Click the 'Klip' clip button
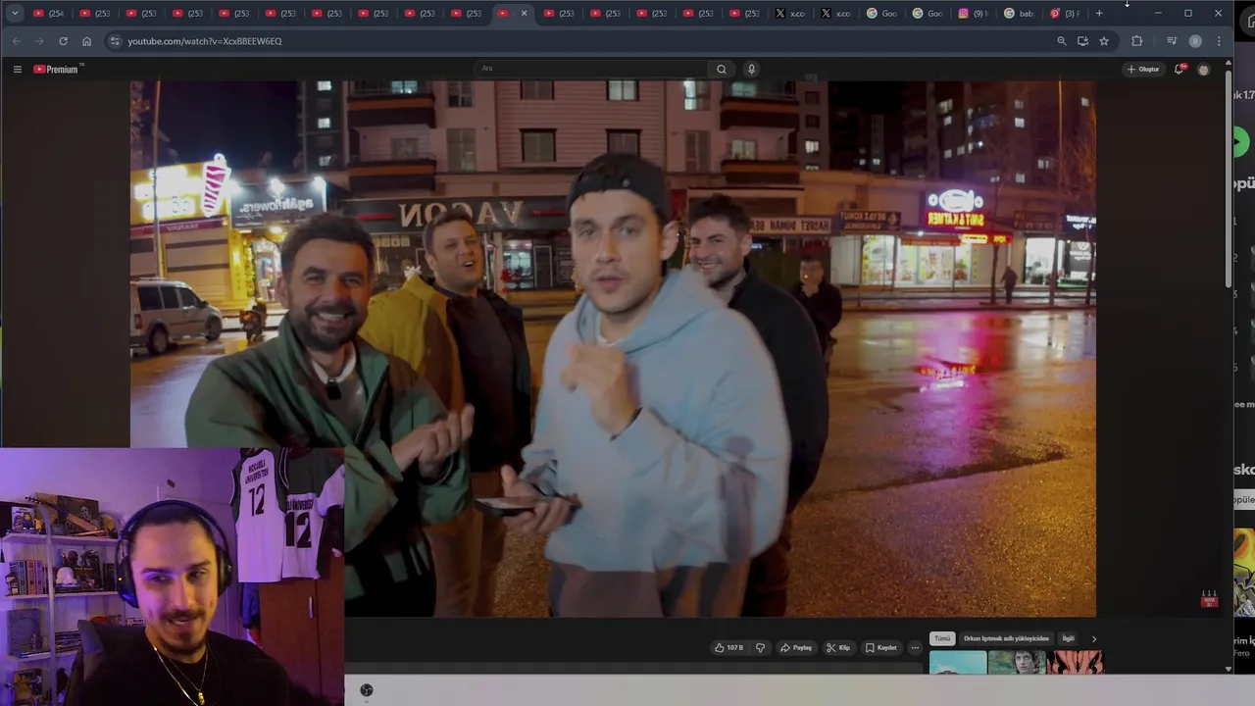This screenshot has width=1255, height=706. 838,647
